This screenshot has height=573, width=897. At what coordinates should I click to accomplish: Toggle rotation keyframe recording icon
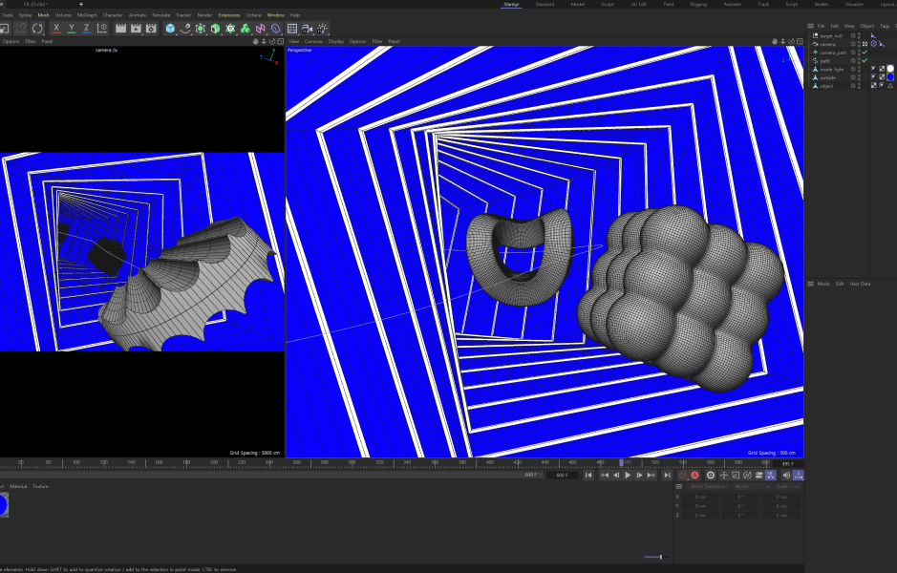coord(747,476)
